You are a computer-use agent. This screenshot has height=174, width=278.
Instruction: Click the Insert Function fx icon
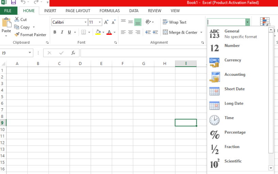tap(73, 53)
